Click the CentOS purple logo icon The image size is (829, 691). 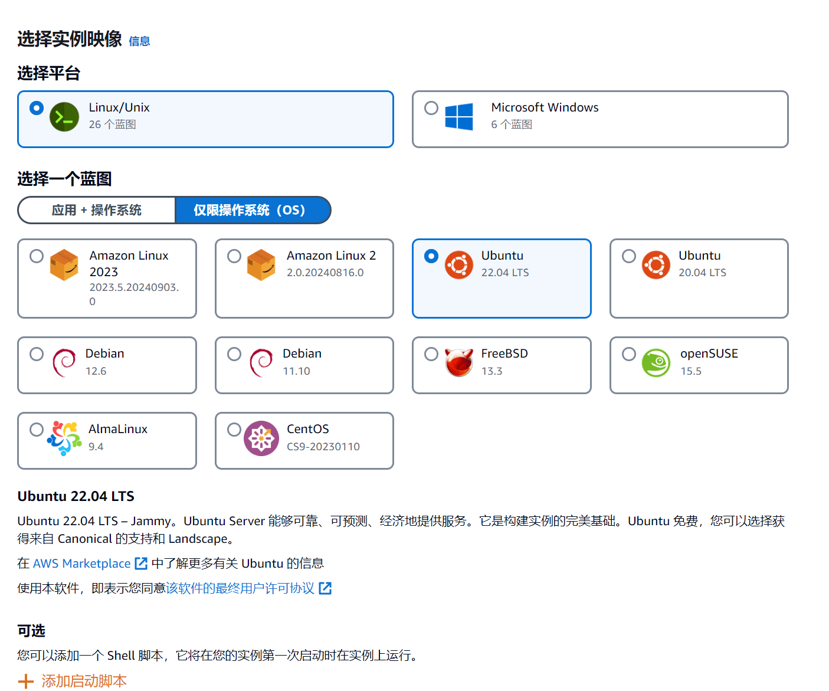[261, 438]
